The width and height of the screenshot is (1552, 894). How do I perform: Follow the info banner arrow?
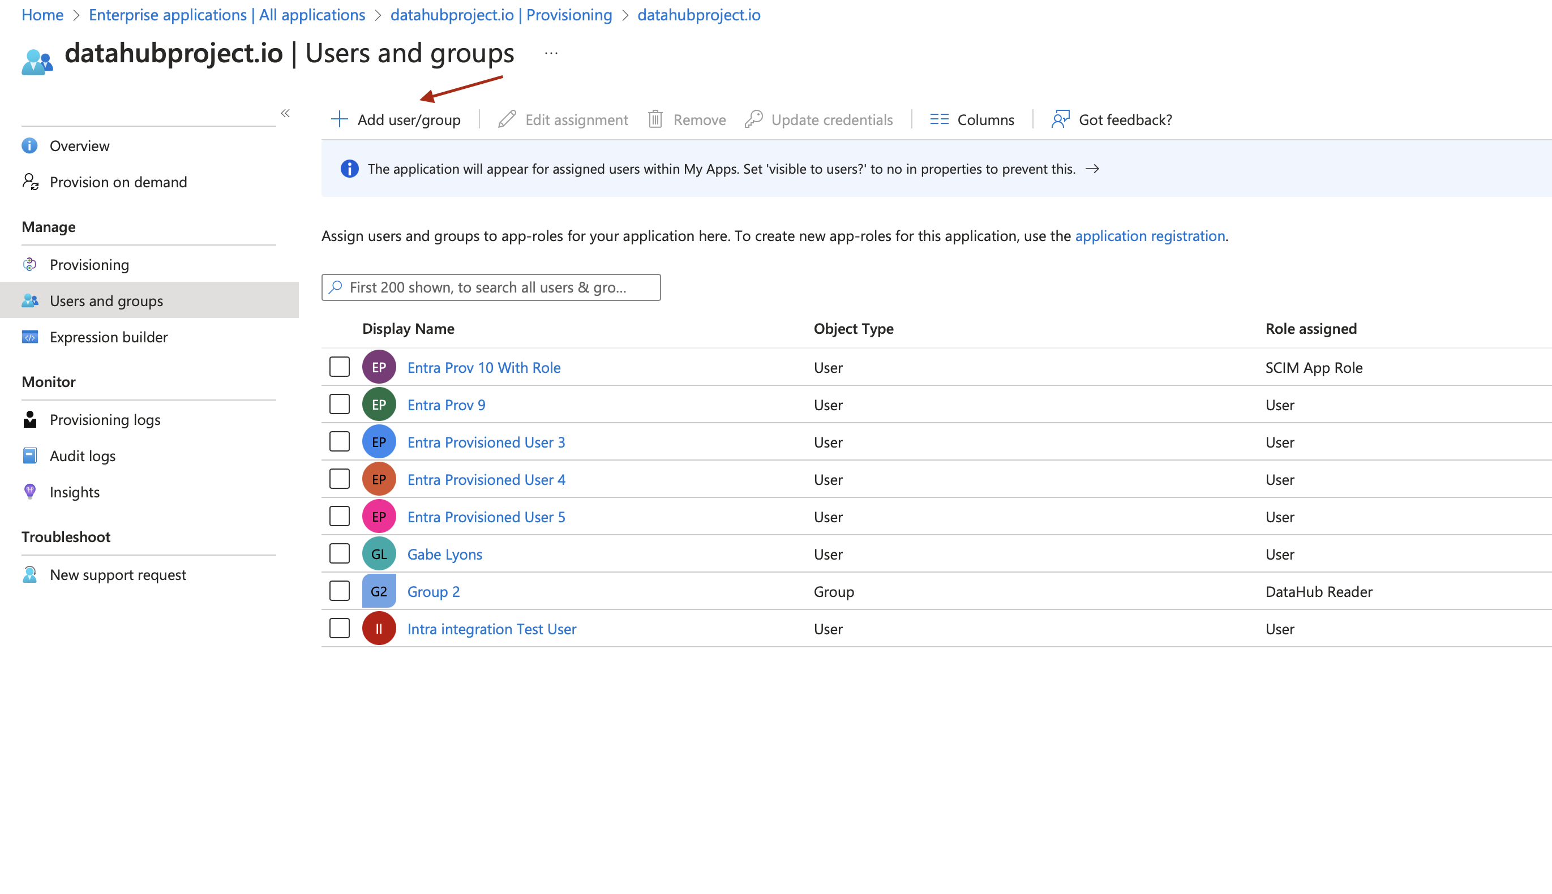[x=1092, y=169]
